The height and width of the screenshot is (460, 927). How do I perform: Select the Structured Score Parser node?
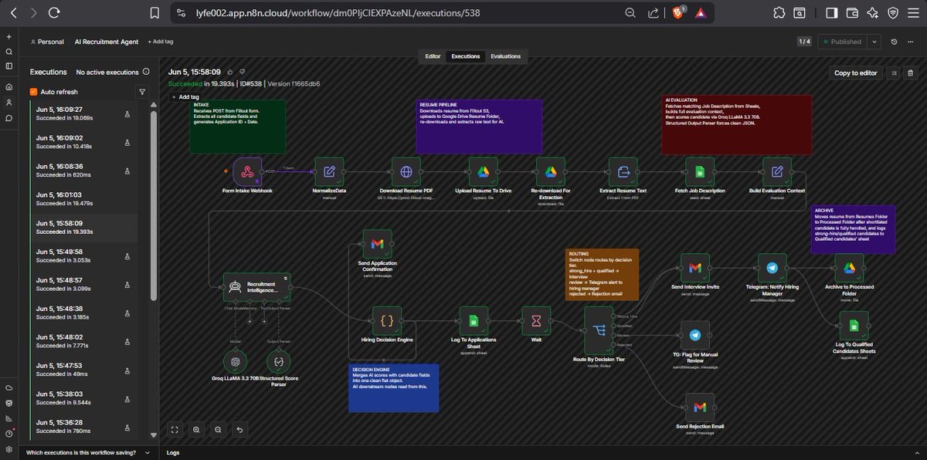(278, 360)
